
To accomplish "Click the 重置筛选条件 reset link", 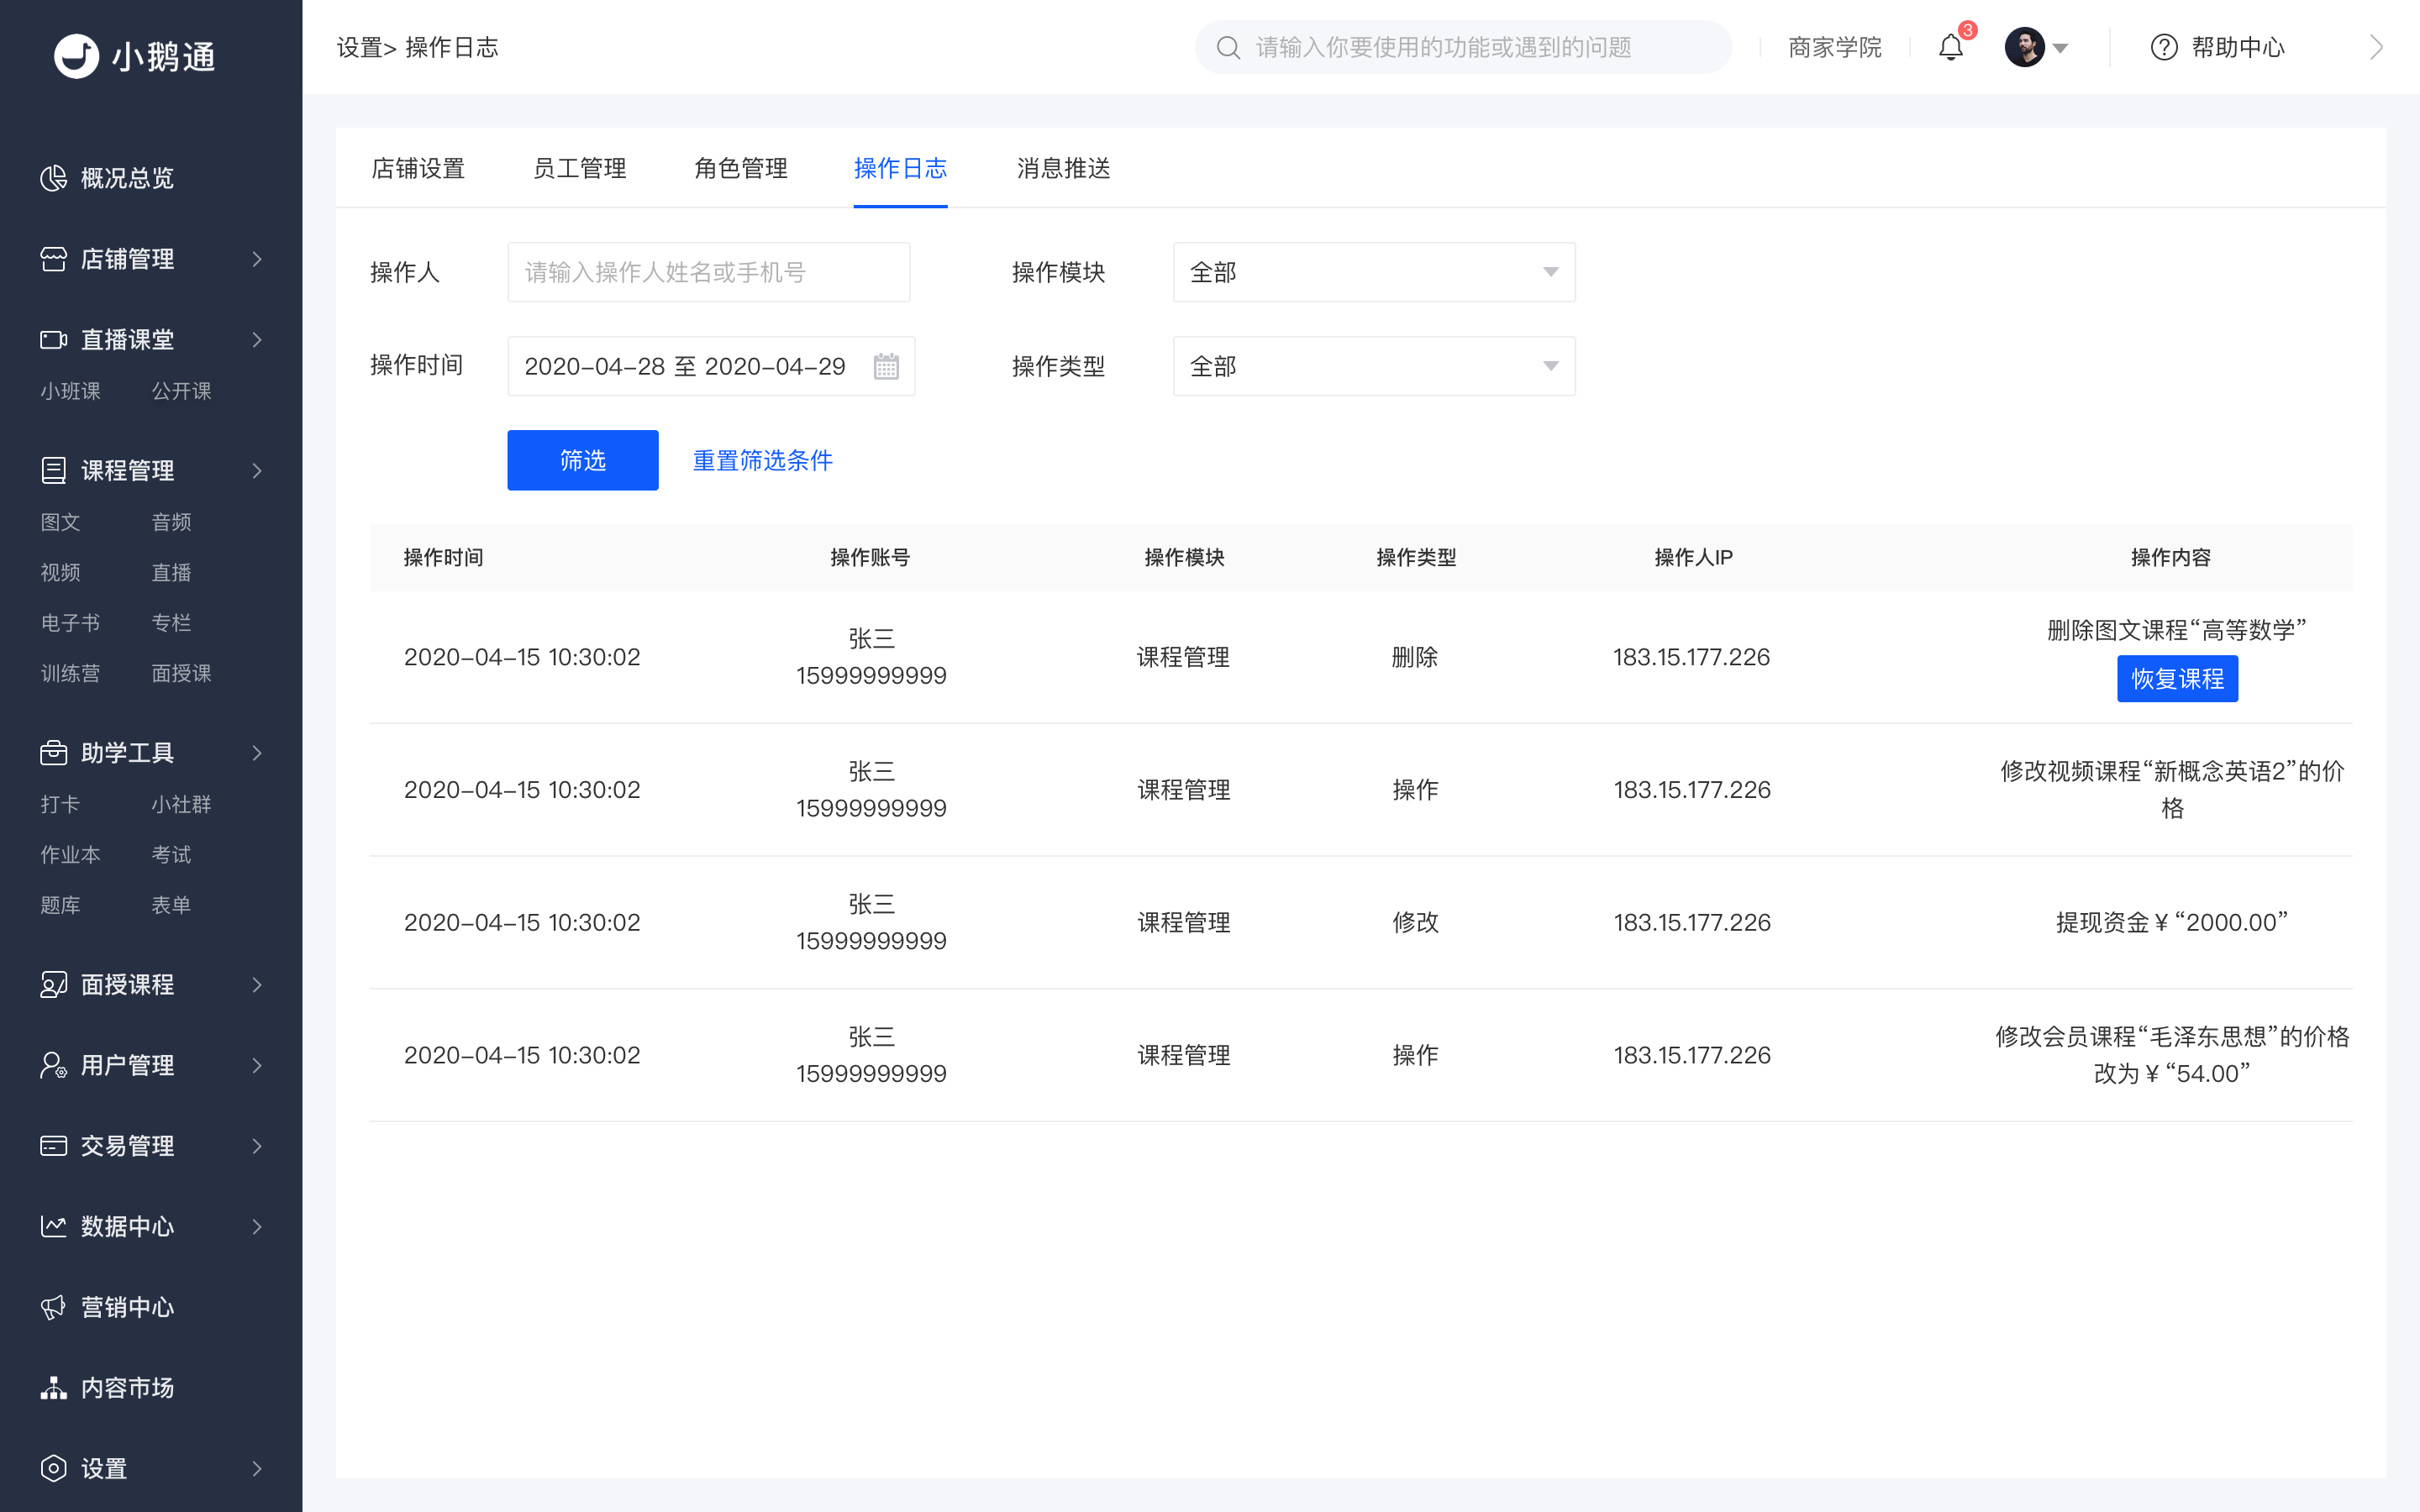I will pos(762,460).
